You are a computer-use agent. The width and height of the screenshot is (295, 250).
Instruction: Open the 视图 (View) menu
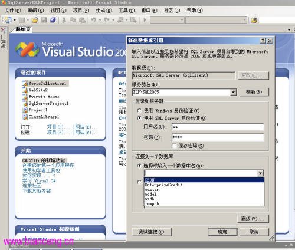(58, 11)
